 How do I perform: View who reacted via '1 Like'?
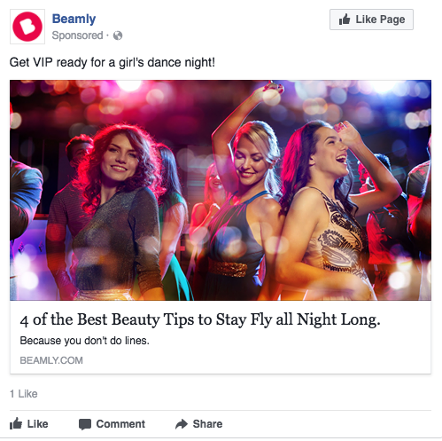[x=24, y=394]
